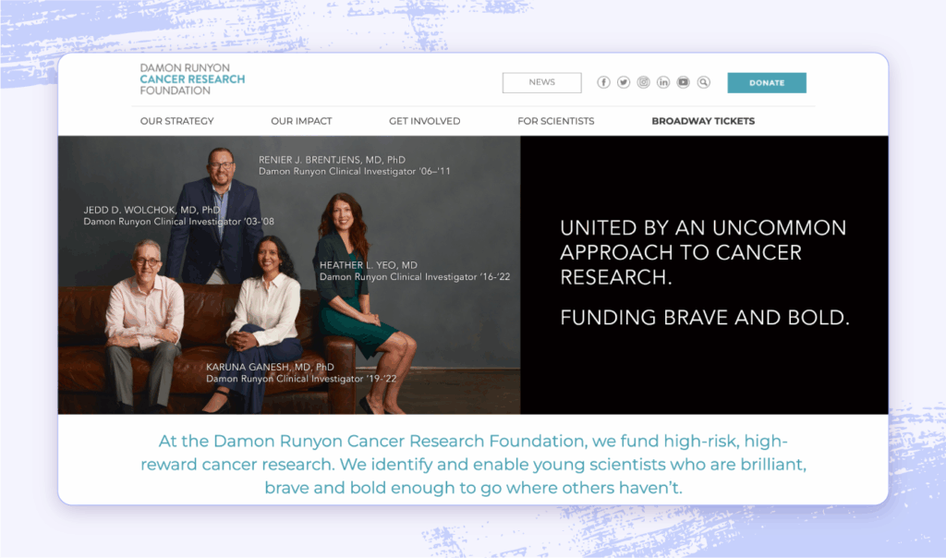Click the teal foundation mission paragraph
Screen dimensions: 946x558
[x=474, y=464]
